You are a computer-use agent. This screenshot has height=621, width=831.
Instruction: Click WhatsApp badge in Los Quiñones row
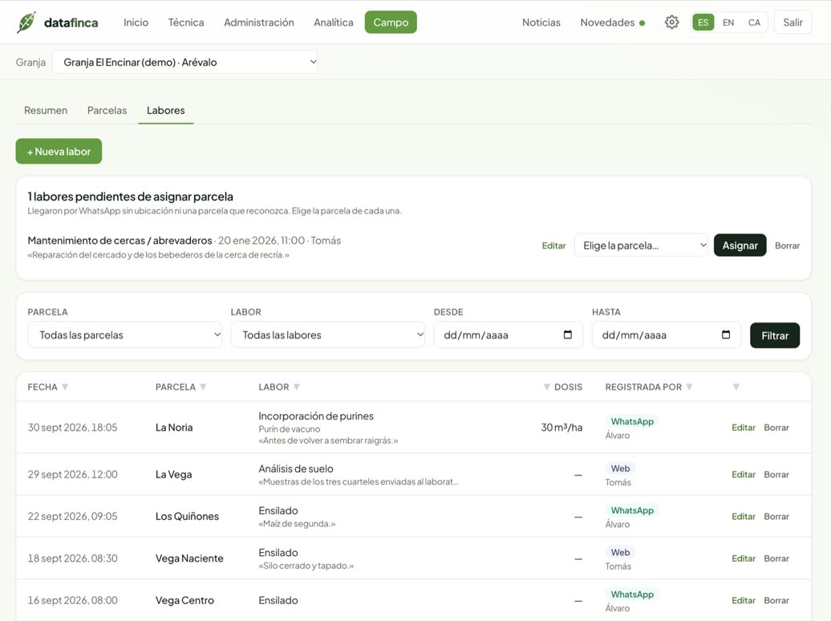632,510
